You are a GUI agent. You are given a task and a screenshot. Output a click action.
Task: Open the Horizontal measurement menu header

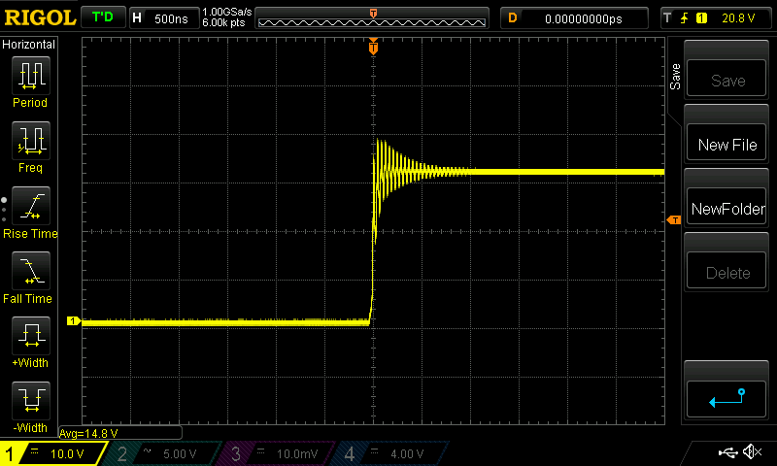coord(29,45)
